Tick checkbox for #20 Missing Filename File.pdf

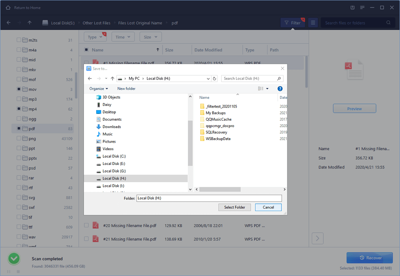tap(86, 226)
